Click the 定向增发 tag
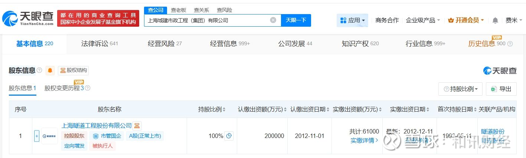The image size is (526, 158). [x=74, y=146]
